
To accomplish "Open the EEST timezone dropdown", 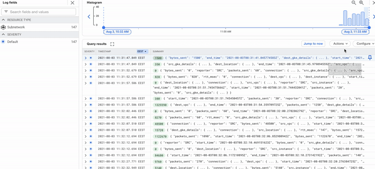I will coord(142,51).
